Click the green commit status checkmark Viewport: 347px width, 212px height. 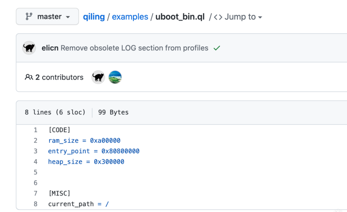point(217,48)
